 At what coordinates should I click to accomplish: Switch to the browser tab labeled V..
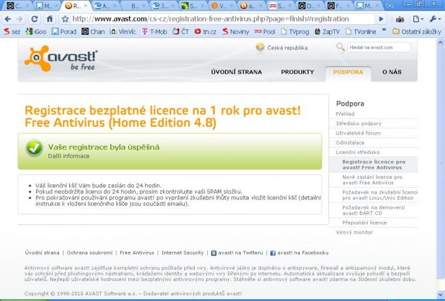click(x=222, y=6)
